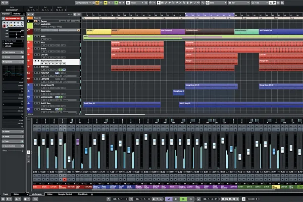Viewport: 303px width, 202px height.
Task: Expand the Chords inspector section
Action: pyautogui.click(x=13, y=57)
